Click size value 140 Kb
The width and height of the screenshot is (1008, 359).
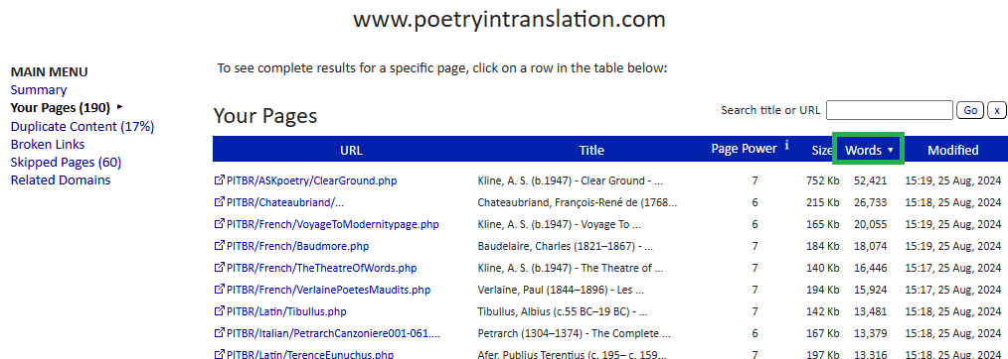click(822, 268)
